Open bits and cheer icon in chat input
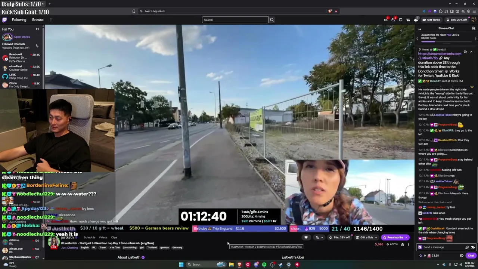 [467, 247]
